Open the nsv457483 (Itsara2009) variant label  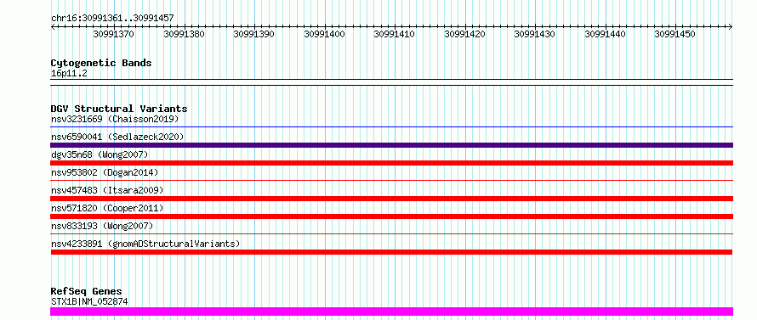(107, 190)
